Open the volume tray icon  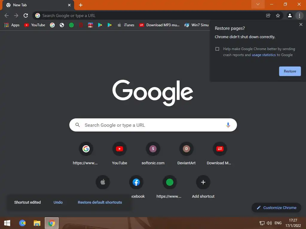pyautogui.click(x=269, y=223)
